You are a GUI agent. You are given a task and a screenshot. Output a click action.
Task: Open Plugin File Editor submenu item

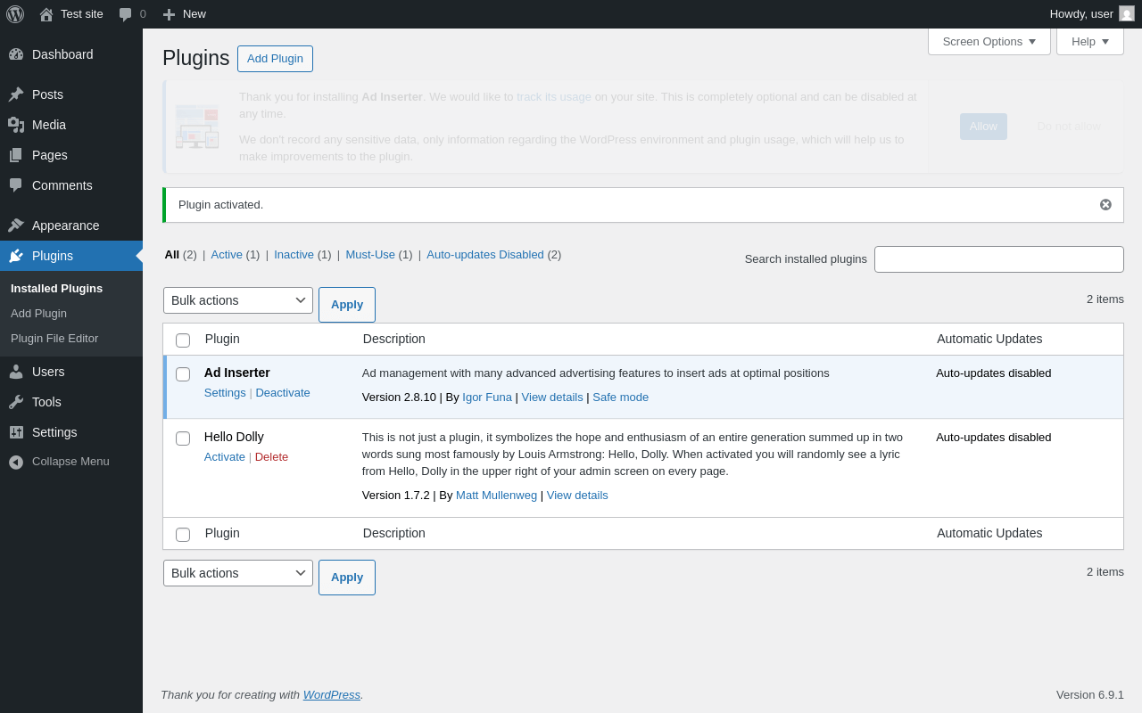(x=54, y=339)
